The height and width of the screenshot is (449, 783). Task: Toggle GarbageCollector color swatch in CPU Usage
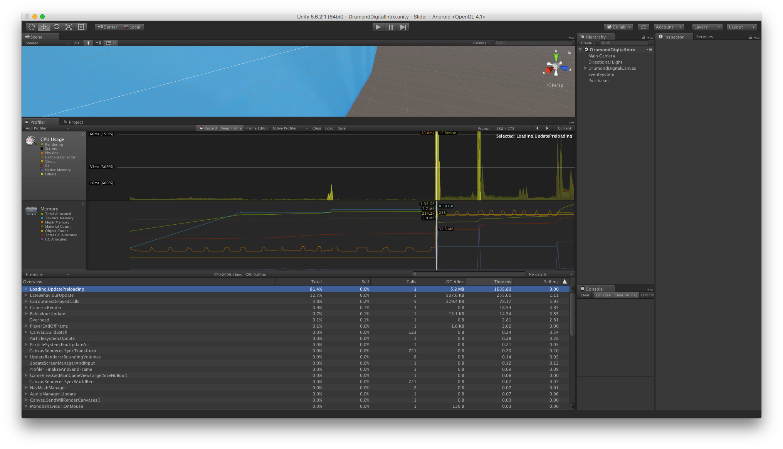(x=42, y=157)
